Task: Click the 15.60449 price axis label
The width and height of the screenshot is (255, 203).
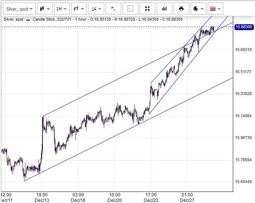Action: [x=243, y=182]
